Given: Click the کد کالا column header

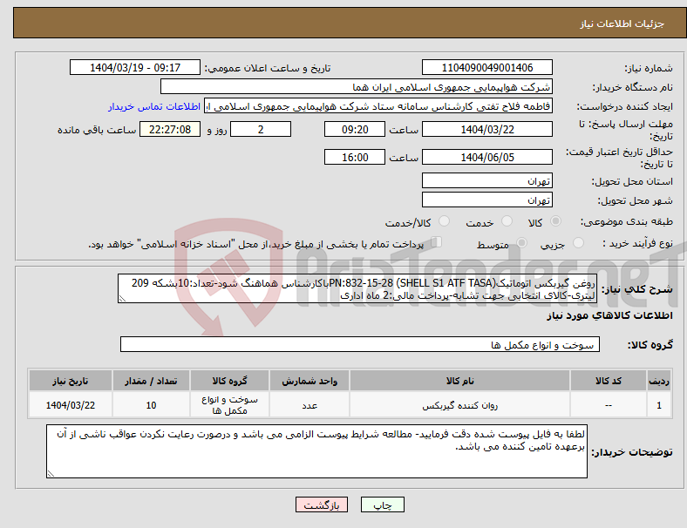Looking at the screenshot, I should [x=609, y=381].
